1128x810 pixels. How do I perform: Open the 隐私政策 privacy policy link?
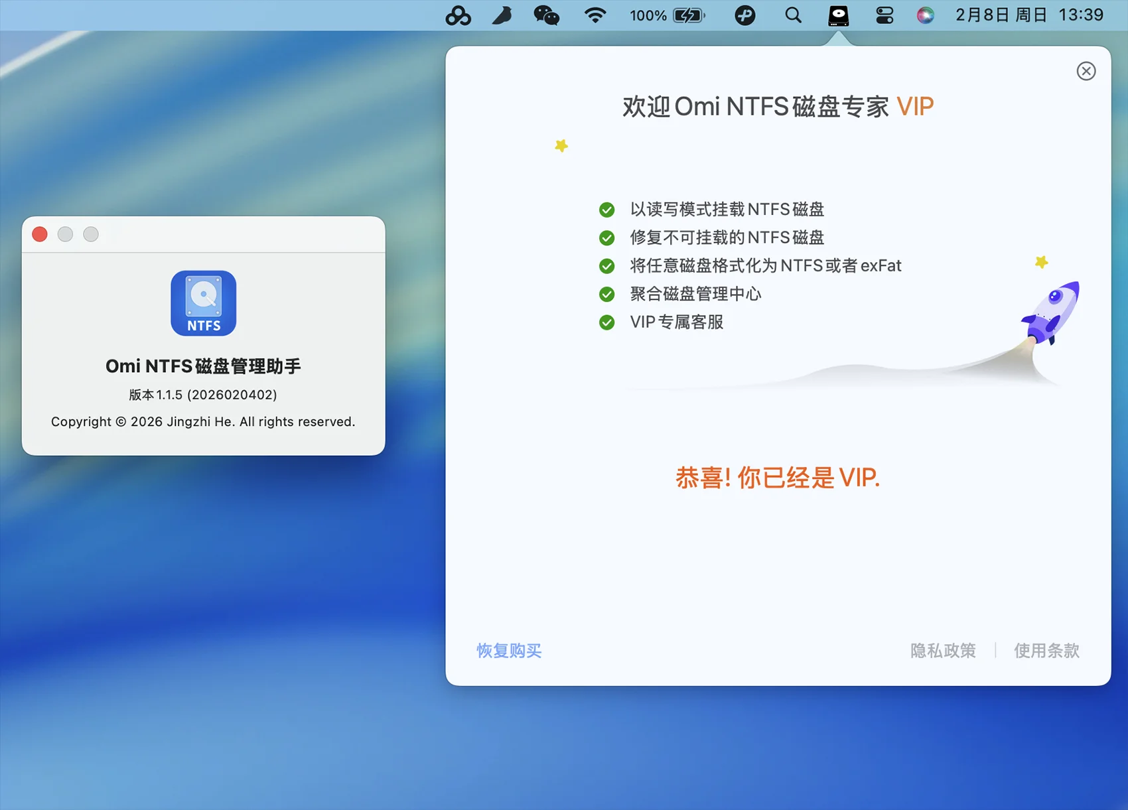click(943, 651)
